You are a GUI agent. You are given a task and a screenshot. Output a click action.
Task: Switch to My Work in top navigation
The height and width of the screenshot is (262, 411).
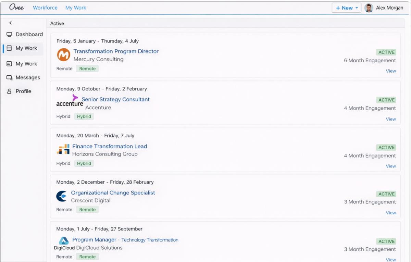[76, 8]
